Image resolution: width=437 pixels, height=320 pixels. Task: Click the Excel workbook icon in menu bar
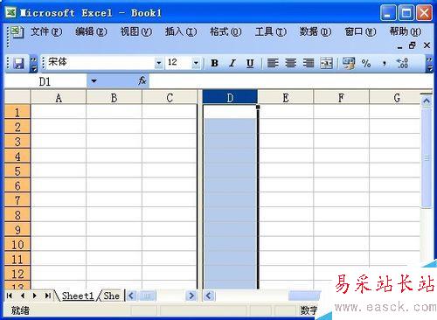[17, 32]
